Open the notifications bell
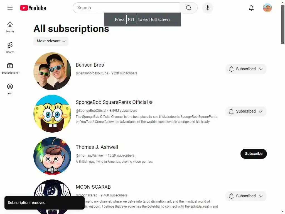285x214 pixels. click(251, 8)
